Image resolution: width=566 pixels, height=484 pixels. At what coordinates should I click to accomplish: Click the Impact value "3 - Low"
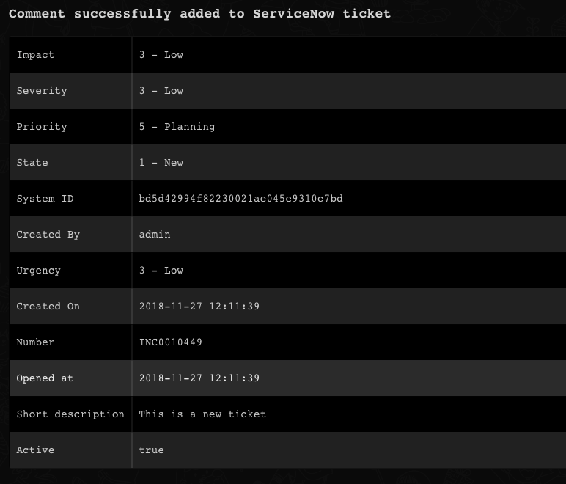click(x=161, y=55)
